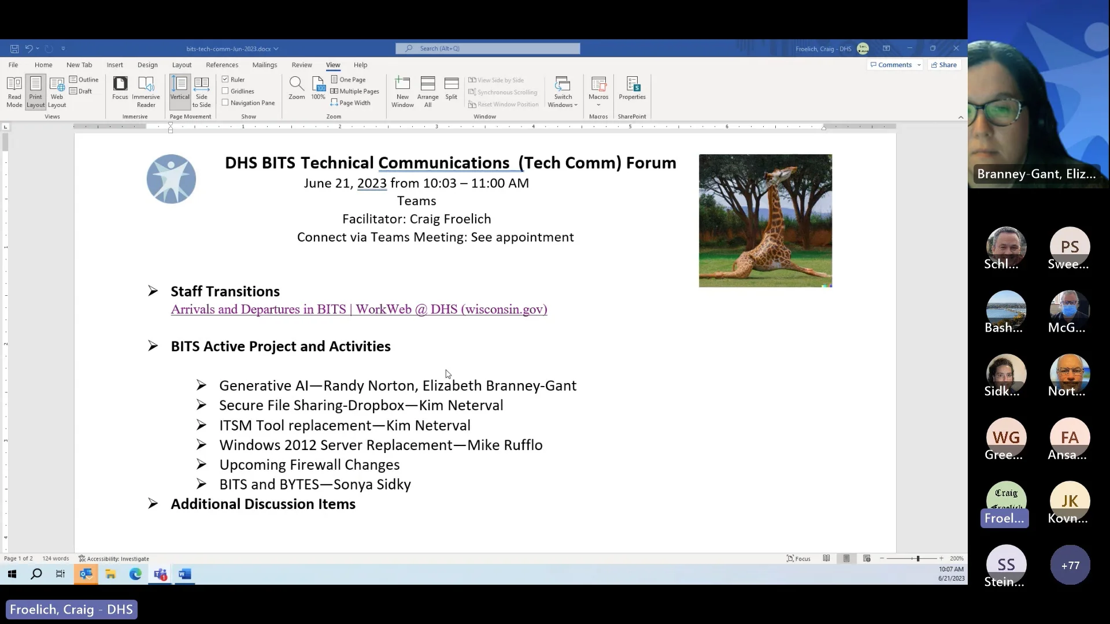Switch to the Review ribbon tab
Image resolution: width=1110 pixels, height=624 pixels.
301,65
